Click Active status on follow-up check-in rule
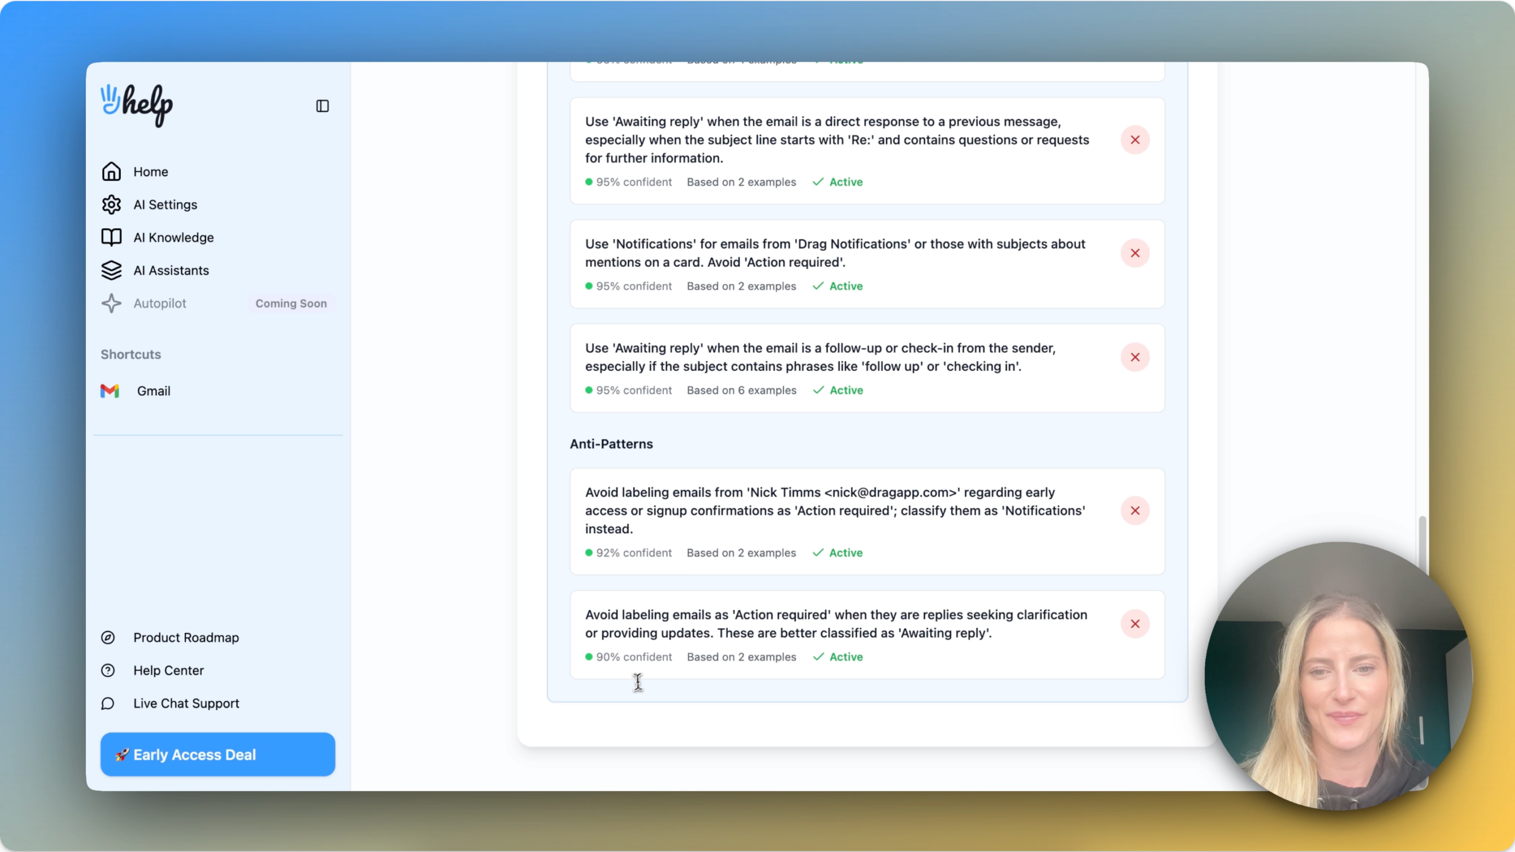Screen dimensions: 1515x852 [838, 390]
